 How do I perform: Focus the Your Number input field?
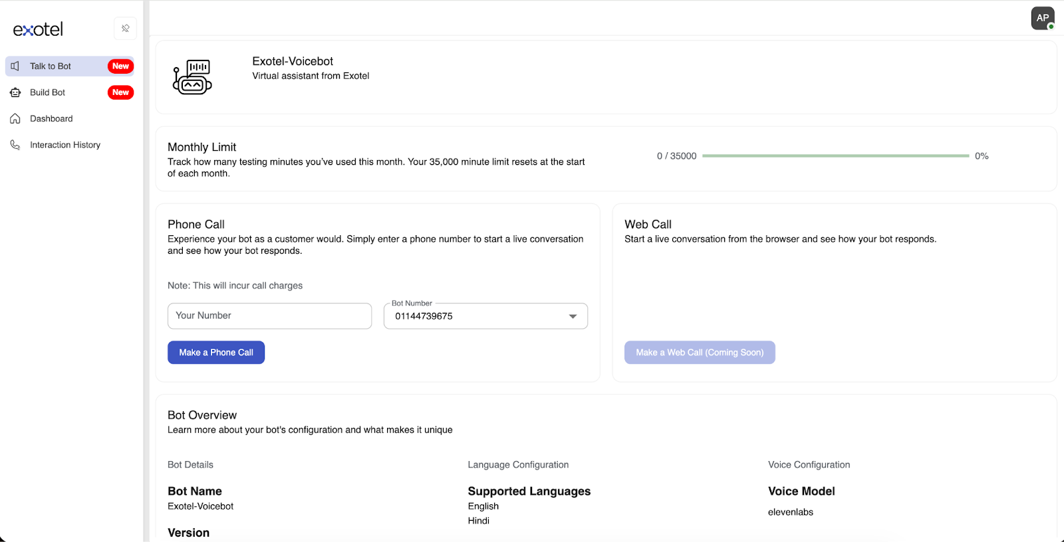(269, 316)
